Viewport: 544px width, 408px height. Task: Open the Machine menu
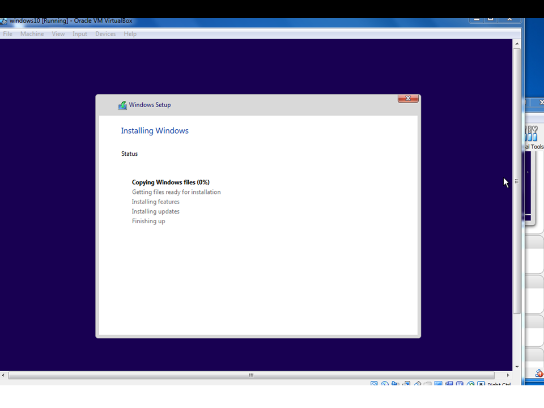click(32, 34)
